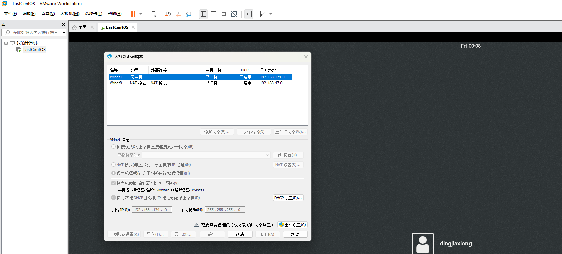
Task: Select the dingjiaxiong user avatar
Action: [423, 243]
